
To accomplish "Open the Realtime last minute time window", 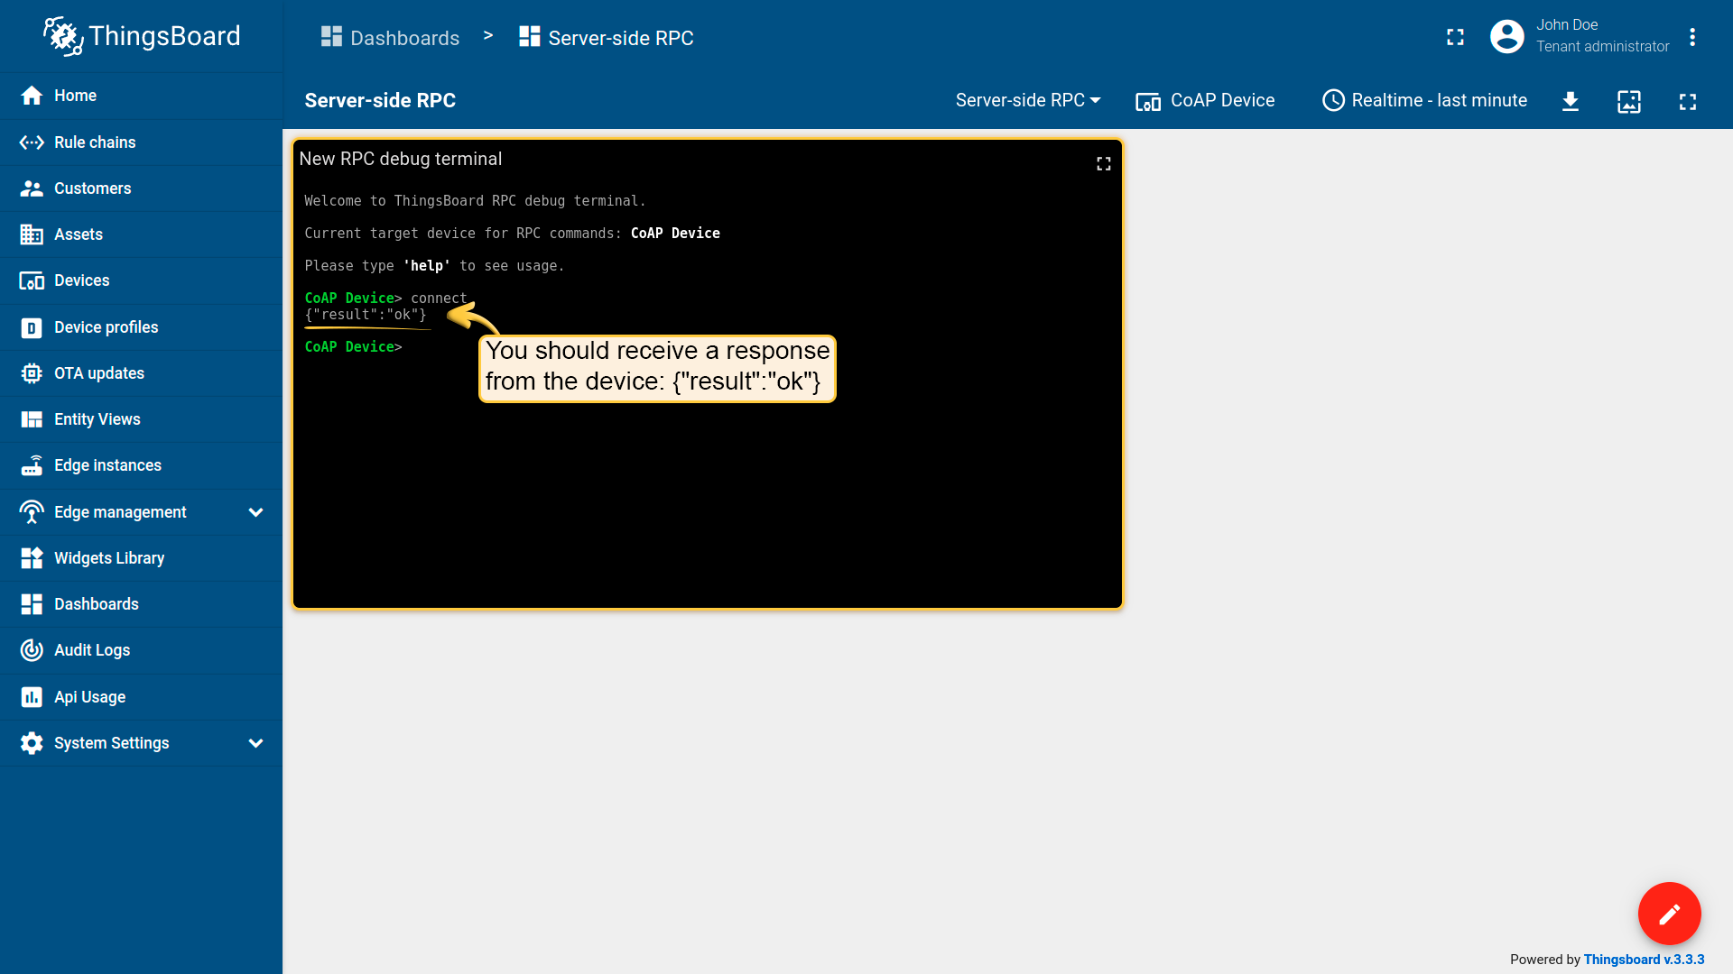I will coord(1424,101).
